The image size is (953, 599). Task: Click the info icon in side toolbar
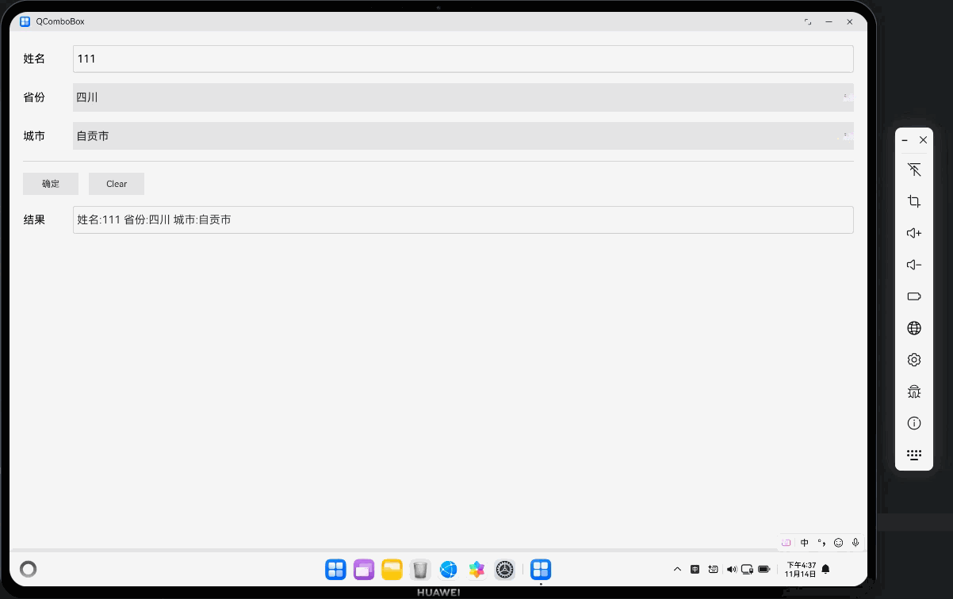point(914,423)
